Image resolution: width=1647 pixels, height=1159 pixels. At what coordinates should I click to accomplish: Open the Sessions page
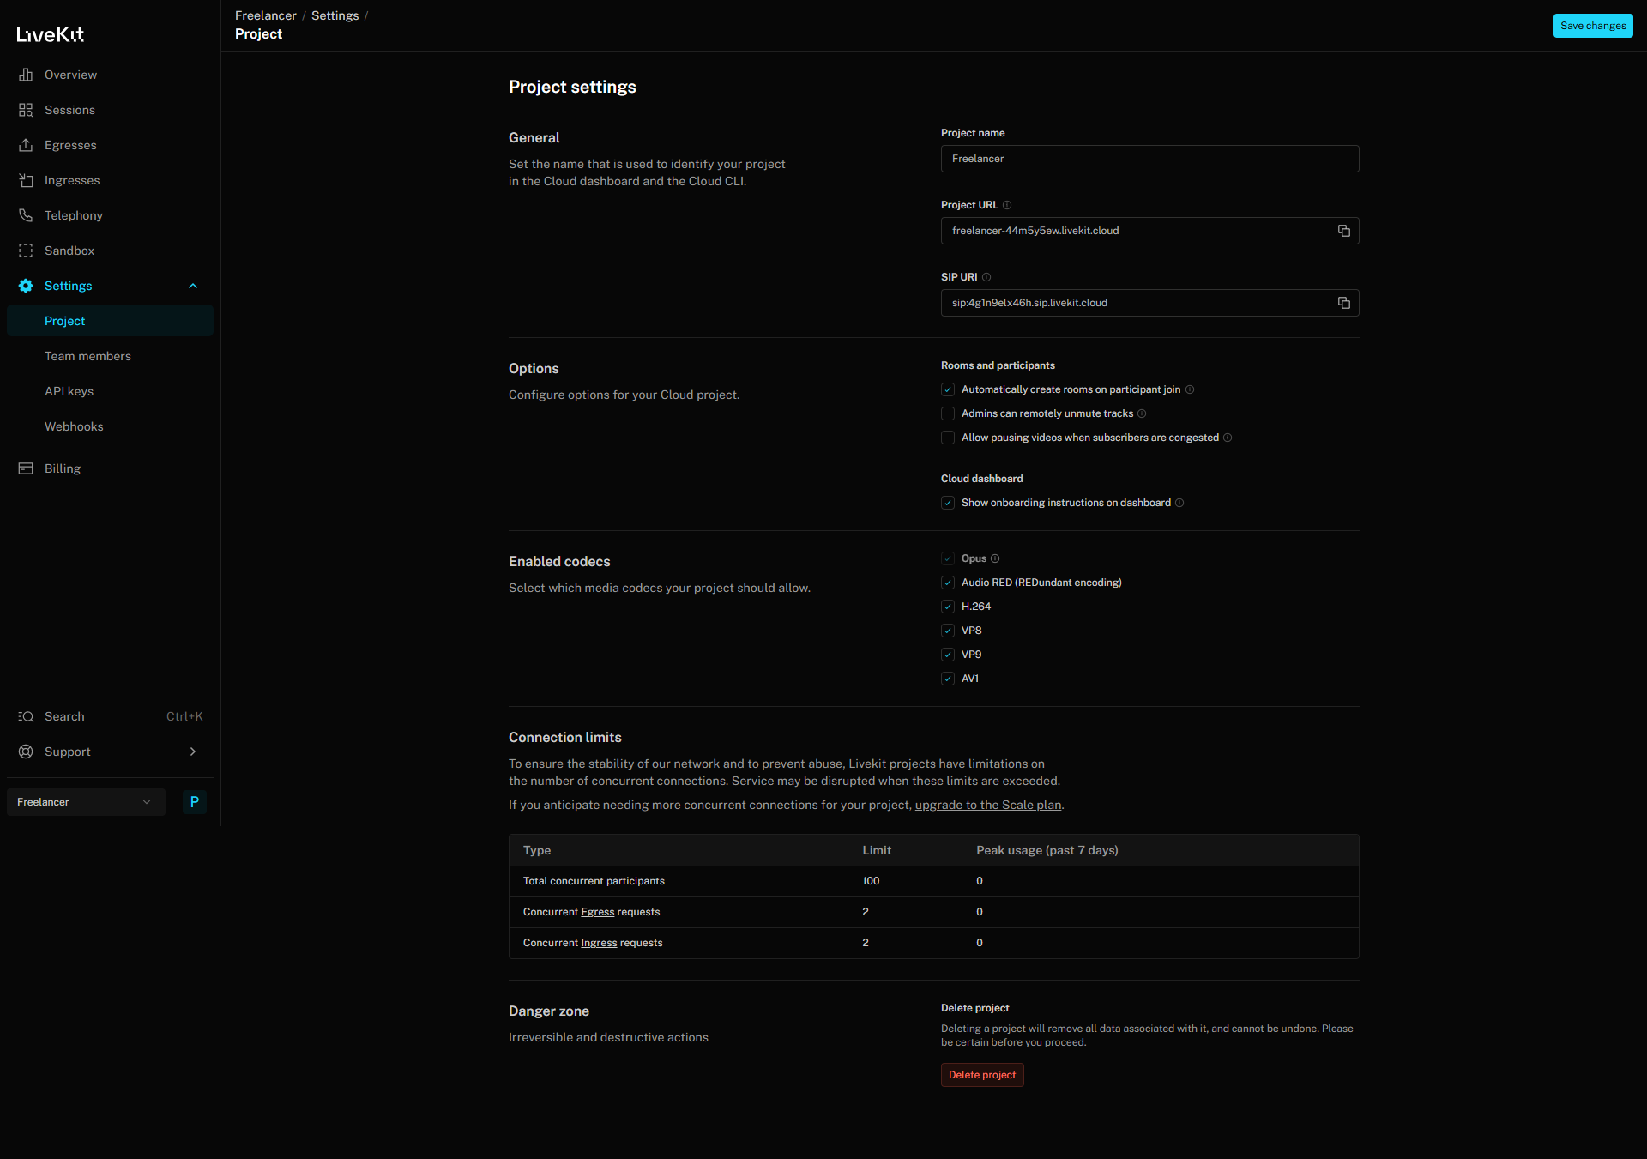[110, 110]
